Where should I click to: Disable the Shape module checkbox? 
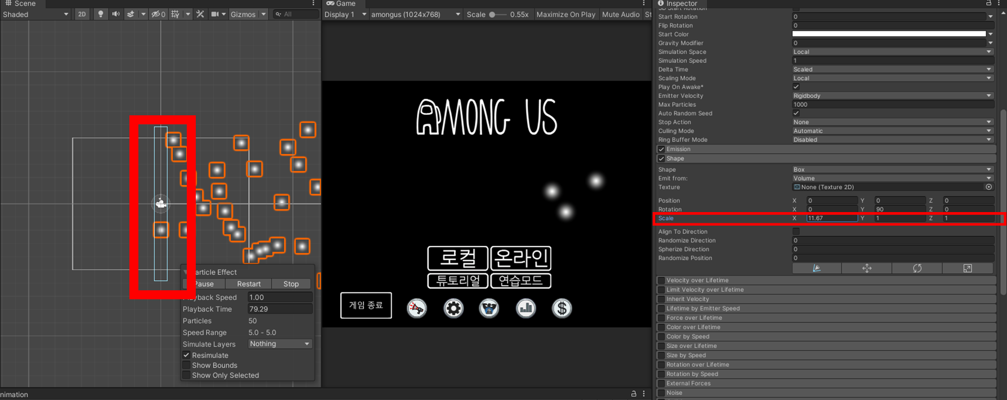click(661, 159)
